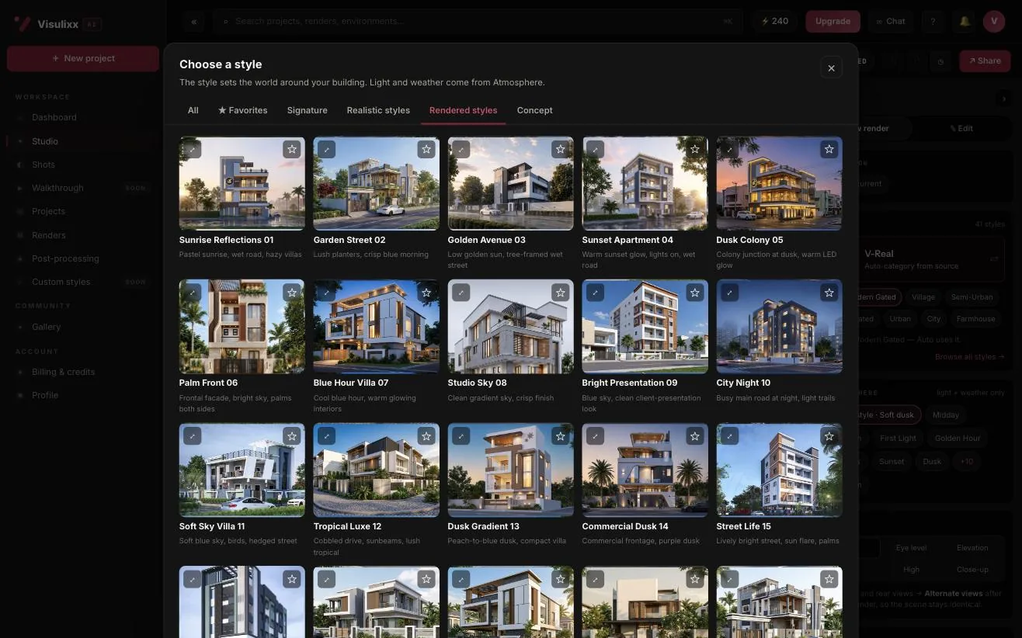Expand preview of Tropical Luxe 12
Image resolution: width=1022 pixels, height=638 pixels.
[326, 436]
